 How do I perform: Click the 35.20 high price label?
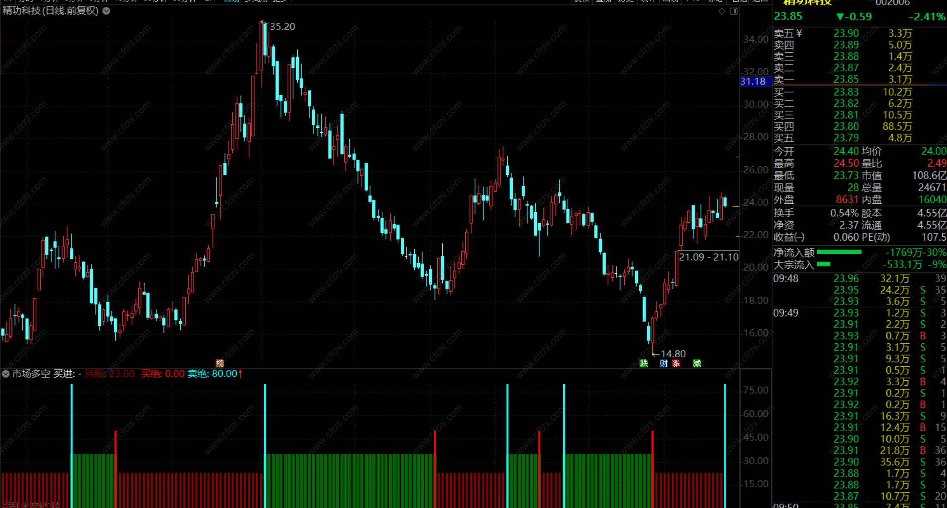[x=282, y=26]
